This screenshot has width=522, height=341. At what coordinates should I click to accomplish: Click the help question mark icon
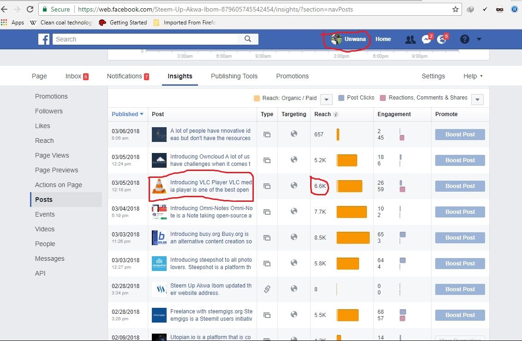pos(464,39)
